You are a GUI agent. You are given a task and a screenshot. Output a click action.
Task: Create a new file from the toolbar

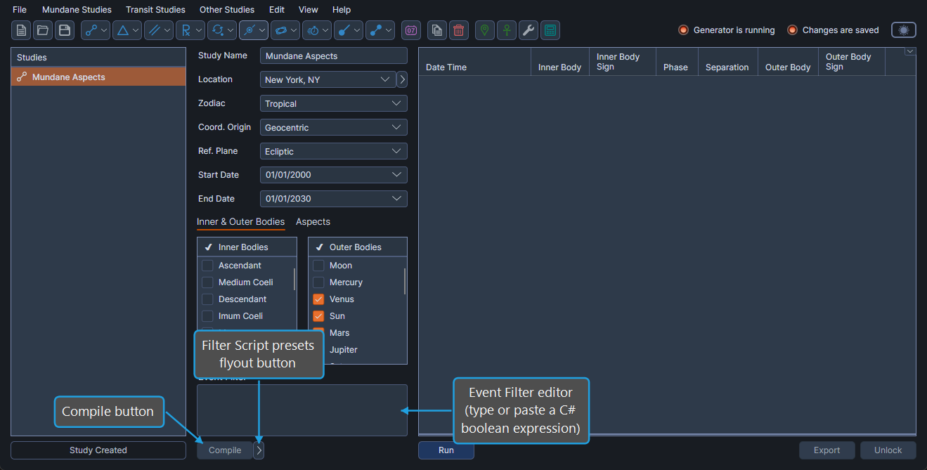pos(22,30)
